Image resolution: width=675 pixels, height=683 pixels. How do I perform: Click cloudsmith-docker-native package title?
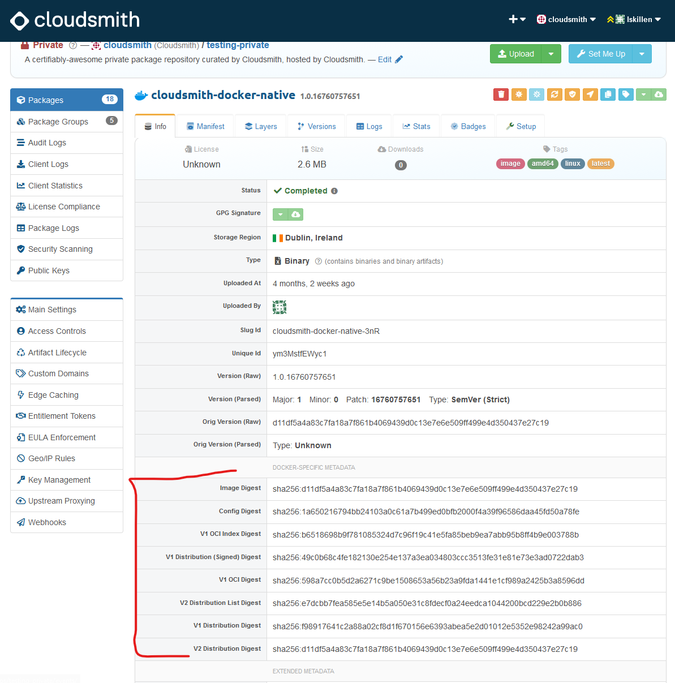[x=223, y=95]
